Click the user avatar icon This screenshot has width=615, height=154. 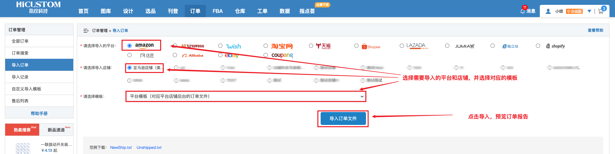548,11
